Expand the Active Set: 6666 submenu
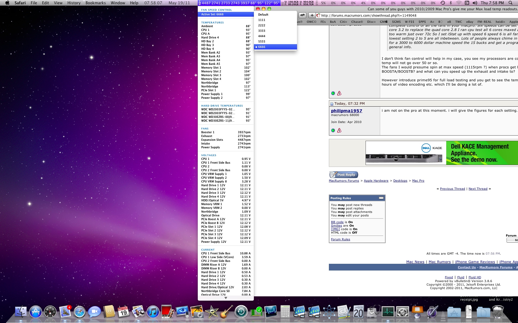Viewport: 518px width, 323px height. pos(226,14)
